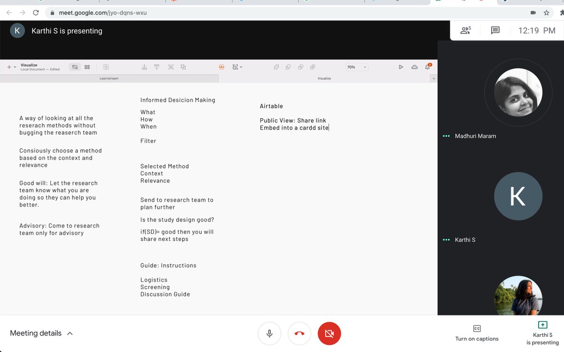564x352 pixels.
Task: Open the 70% zoom dropdown
Action: point(356,67)
